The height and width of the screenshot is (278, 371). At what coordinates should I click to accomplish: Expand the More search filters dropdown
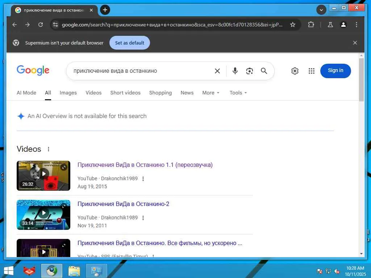tap(211, 93)
